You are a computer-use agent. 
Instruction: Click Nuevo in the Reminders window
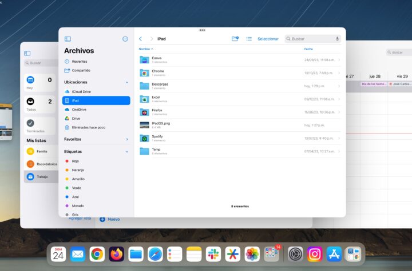point(110,219)
